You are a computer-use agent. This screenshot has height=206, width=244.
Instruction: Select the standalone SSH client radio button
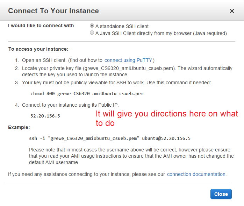[92, 26]
